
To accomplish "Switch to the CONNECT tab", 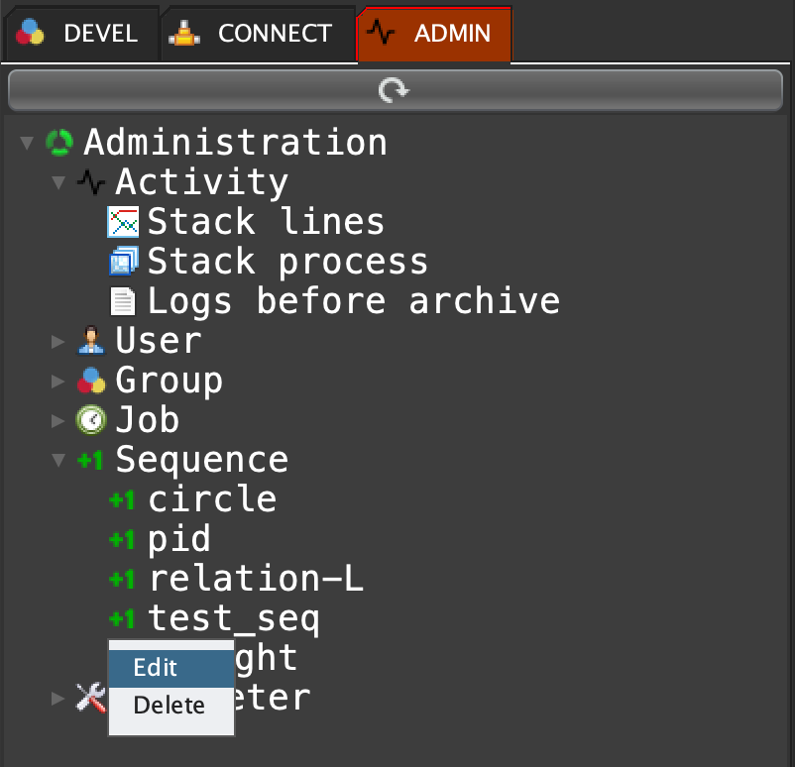I will tap(256, 34).
